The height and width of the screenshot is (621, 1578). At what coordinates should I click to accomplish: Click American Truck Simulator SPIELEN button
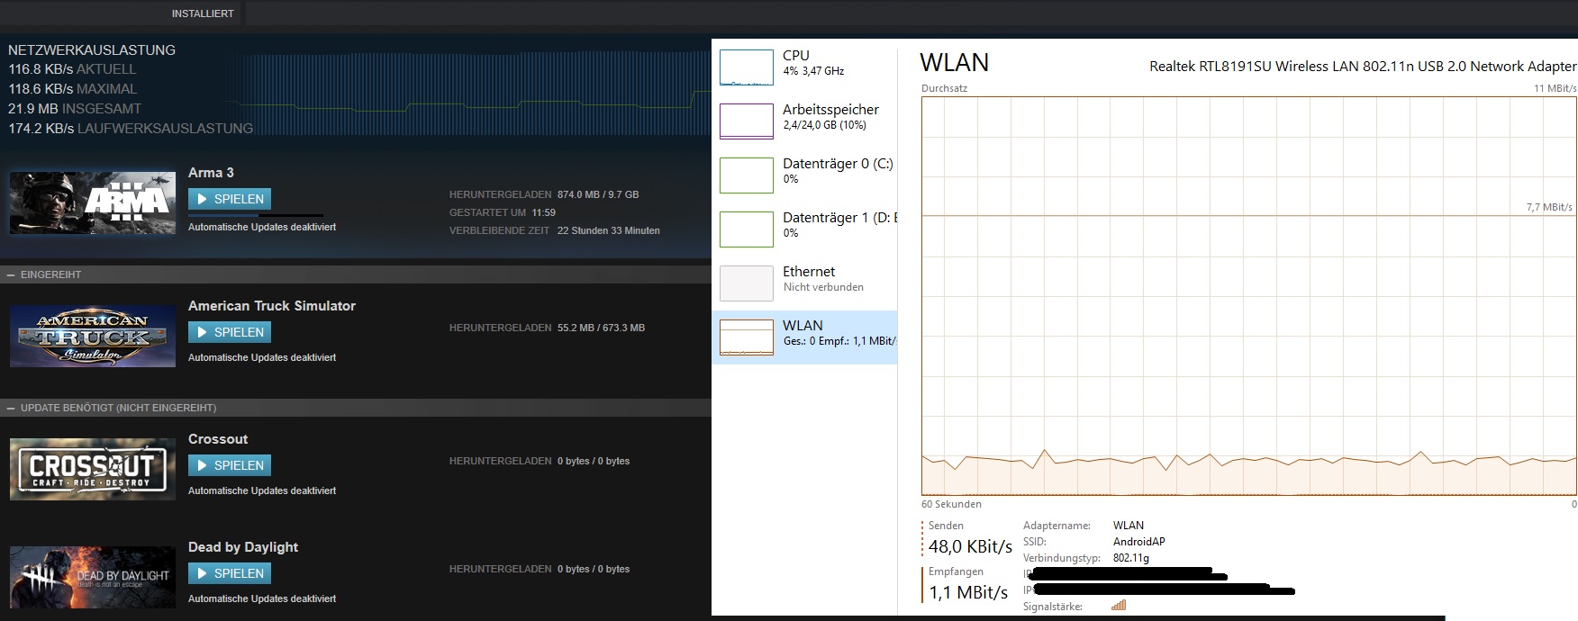[x=230, y=332]
